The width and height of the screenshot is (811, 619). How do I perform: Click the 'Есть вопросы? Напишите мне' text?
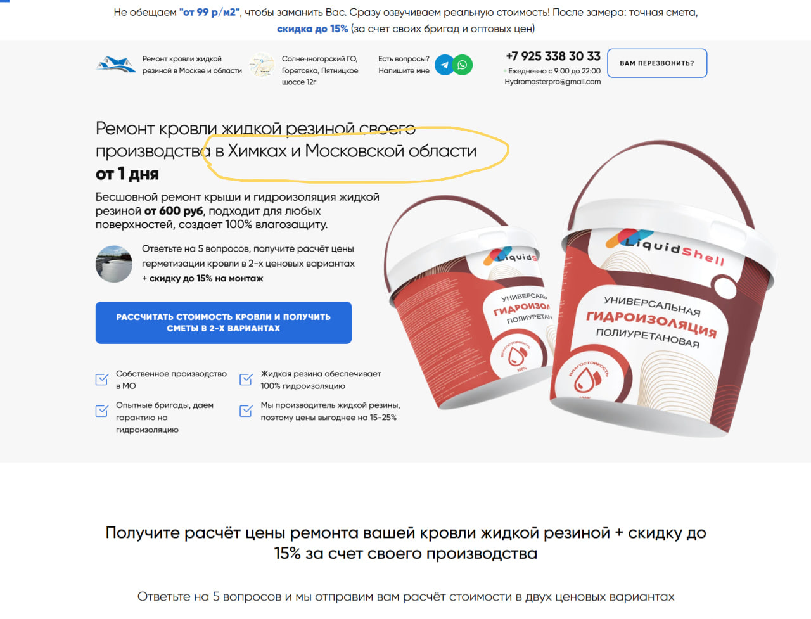[404, 65]
